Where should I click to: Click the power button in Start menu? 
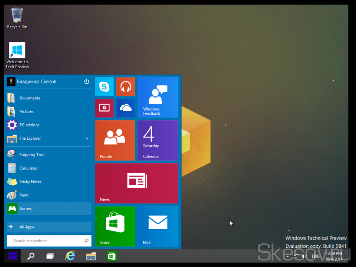(x=86, y=81)
